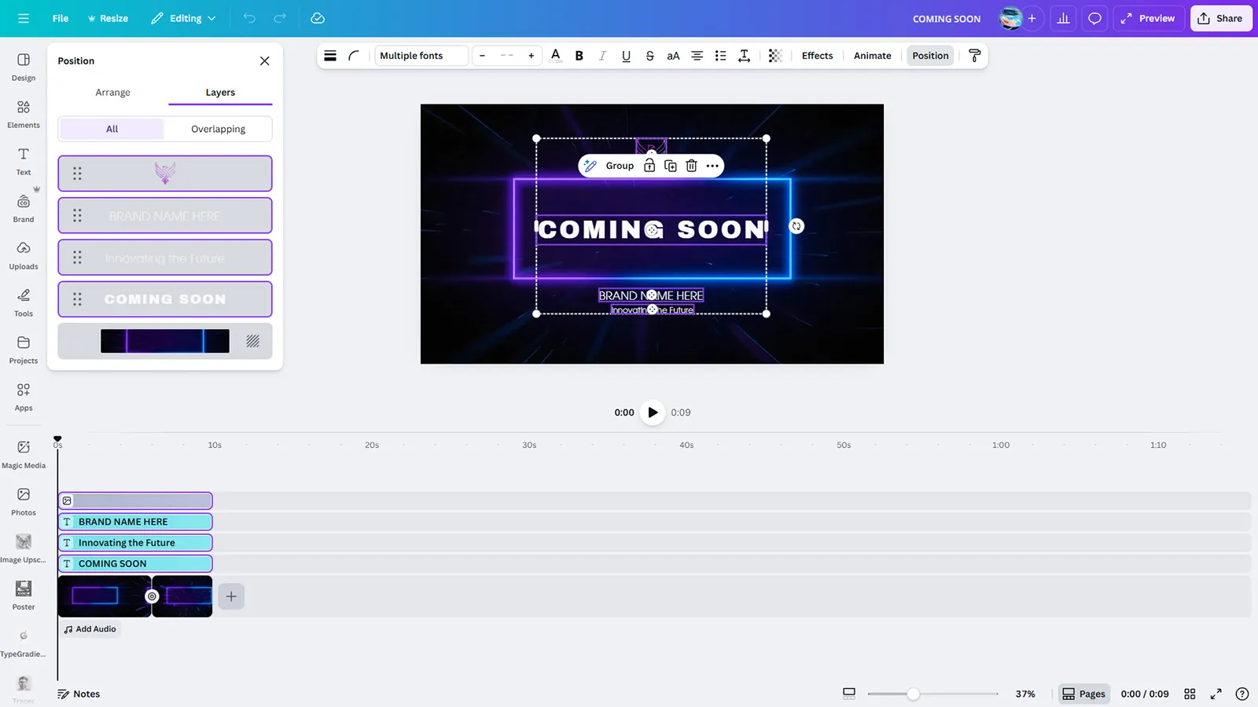The width and height of the screenshot is (1258, 707).
Task: Select the Overlapping layers filter
Action: pos(218,129)
